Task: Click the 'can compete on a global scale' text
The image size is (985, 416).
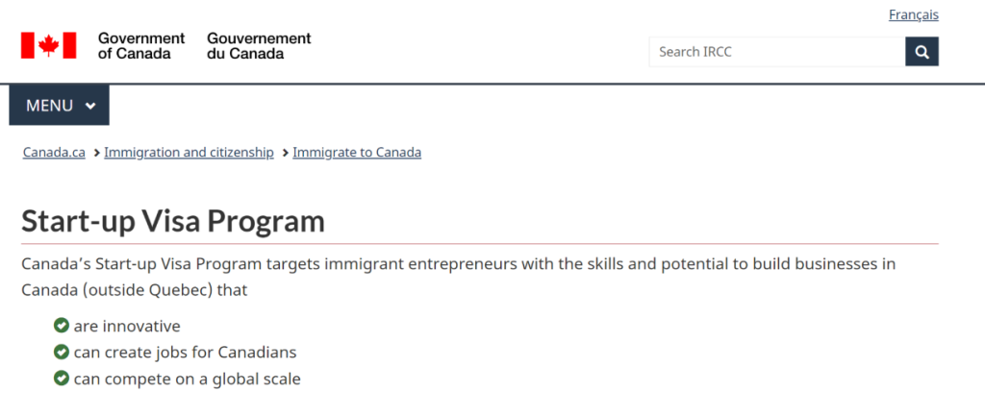Action: coord(188,379)
